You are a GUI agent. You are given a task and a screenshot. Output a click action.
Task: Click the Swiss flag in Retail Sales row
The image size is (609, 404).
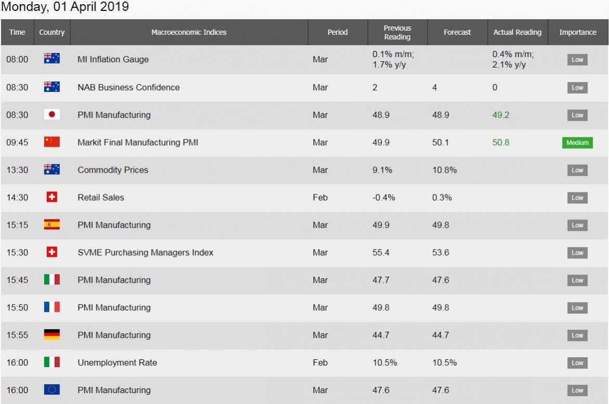click(x=51, y=197)
